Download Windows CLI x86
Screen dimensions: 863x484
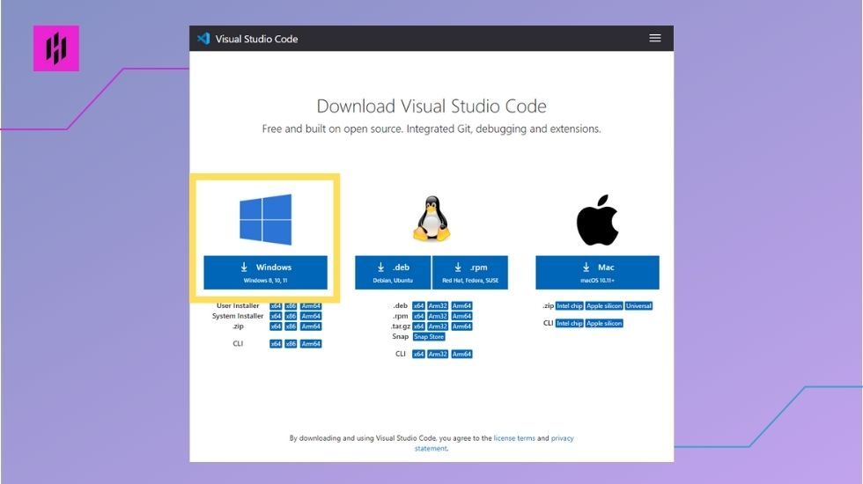(291, 344)
